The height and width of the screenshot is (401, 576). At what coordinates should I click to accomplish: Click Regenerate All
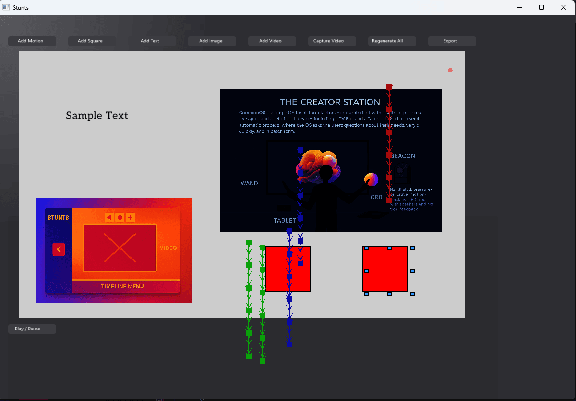(x=392, y=41)
